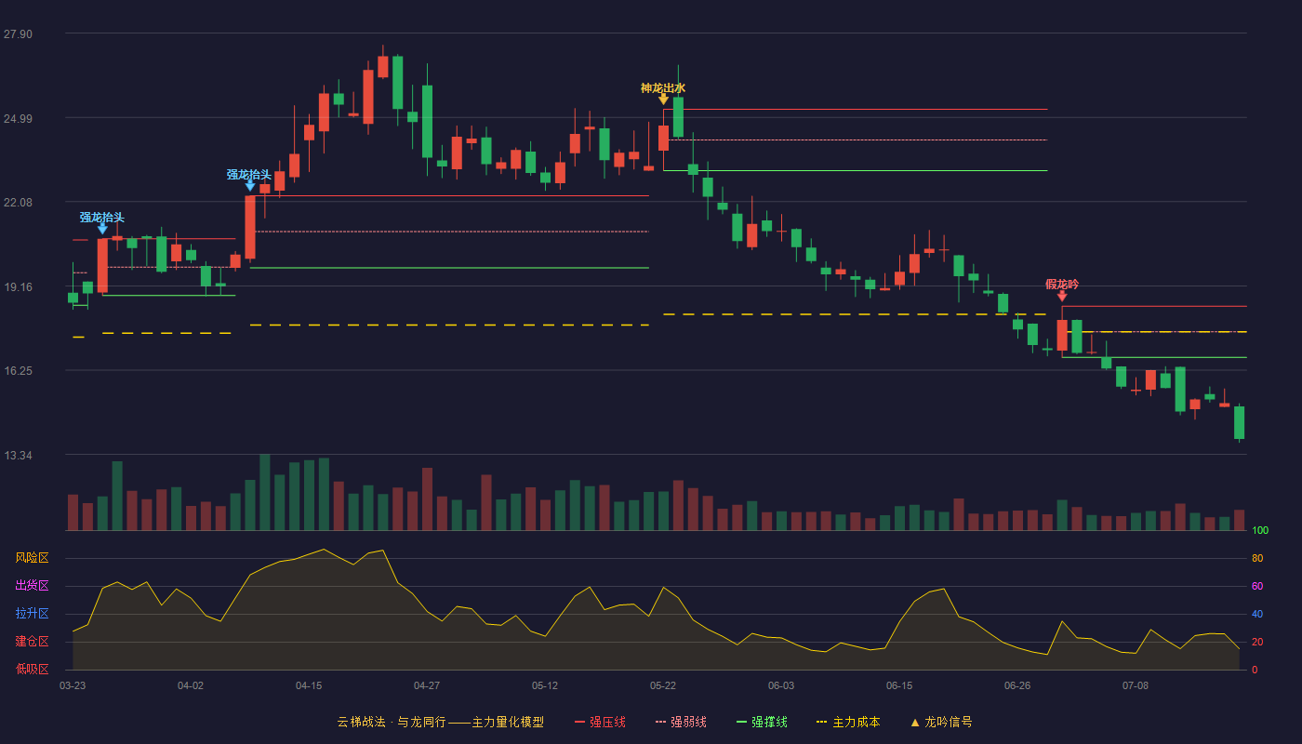Toggle the 强压线 legend item
Image resolution: width=1302 pixels, height=744 pixels.
click(601, 722)
